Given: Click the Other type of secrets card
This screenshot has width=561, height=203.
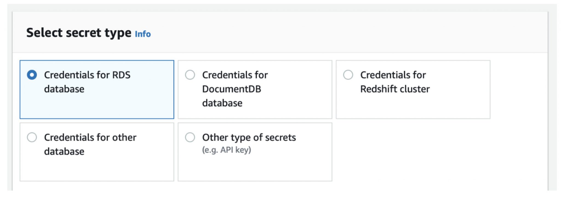Looking at the screenshot, I should pos(254,152).
